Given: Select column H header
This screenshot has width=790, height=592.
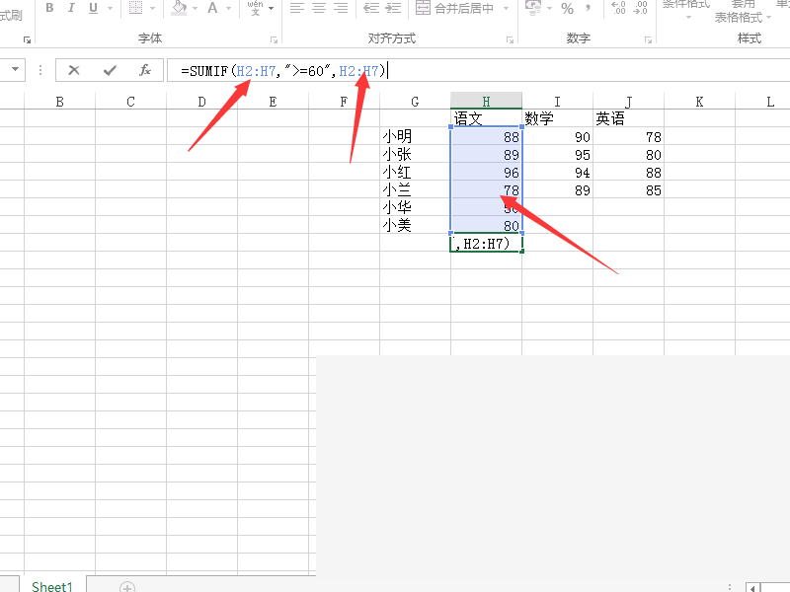Looking at the screenshot, I should 486,101.
